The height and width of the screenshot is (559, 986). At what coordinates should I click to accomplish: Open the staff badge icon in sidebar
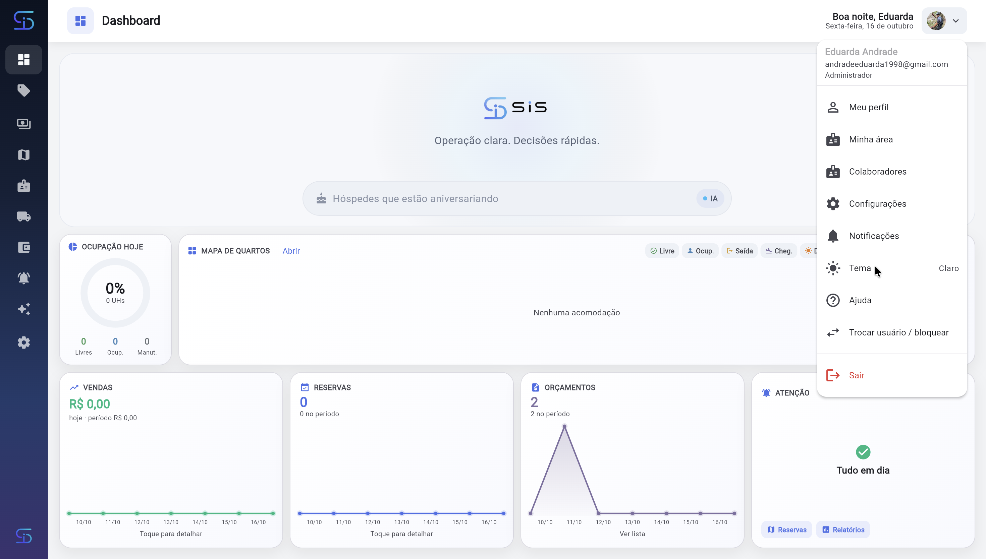[x=24, y=186]
